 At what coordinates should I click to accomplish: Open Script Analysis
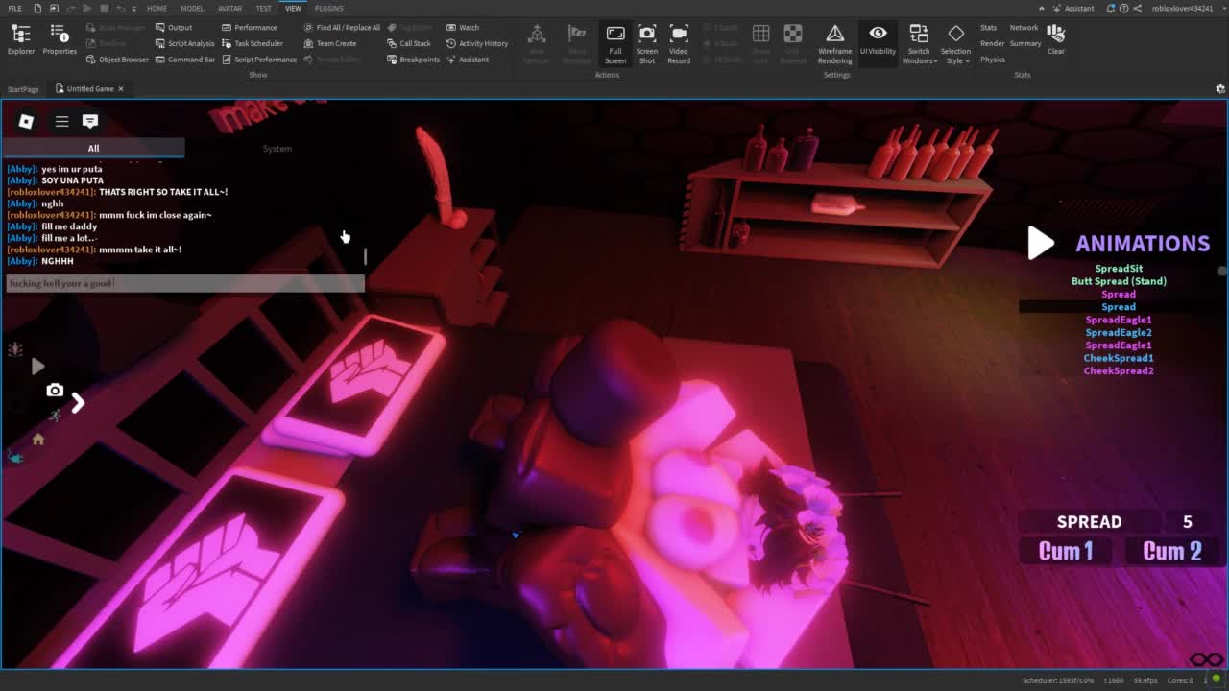185,43
